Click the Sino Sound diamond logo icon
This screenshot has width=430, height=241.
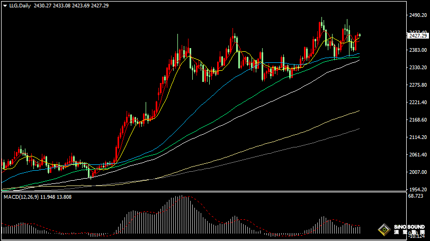[384, 229]
